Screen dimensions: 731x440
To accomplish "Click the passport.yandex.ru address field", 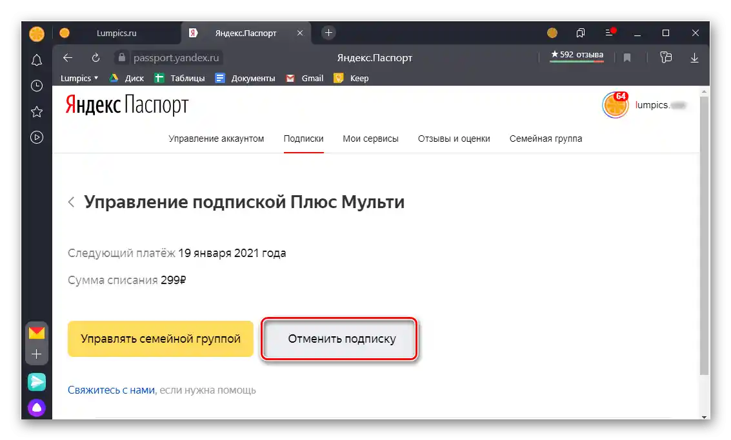I will [175, 58].
